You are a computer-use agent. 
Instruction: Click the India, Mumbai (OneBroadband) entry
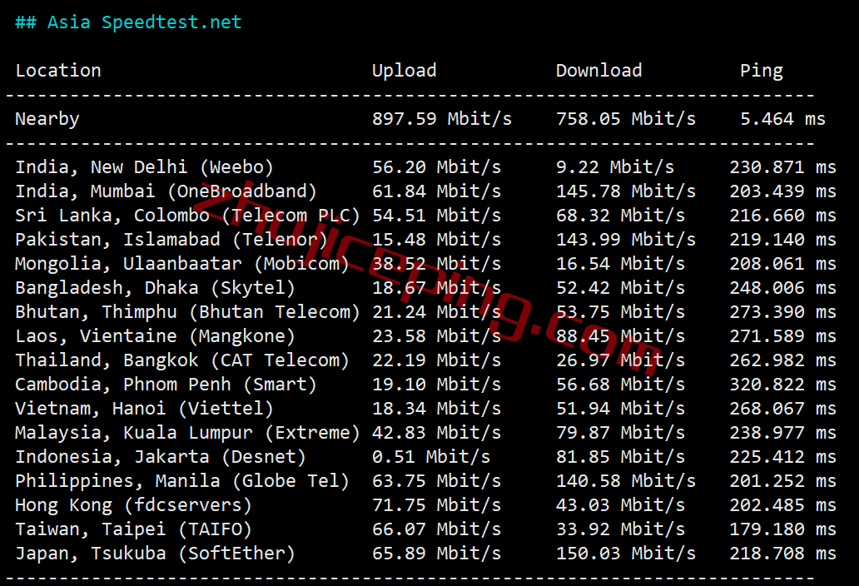166,191
